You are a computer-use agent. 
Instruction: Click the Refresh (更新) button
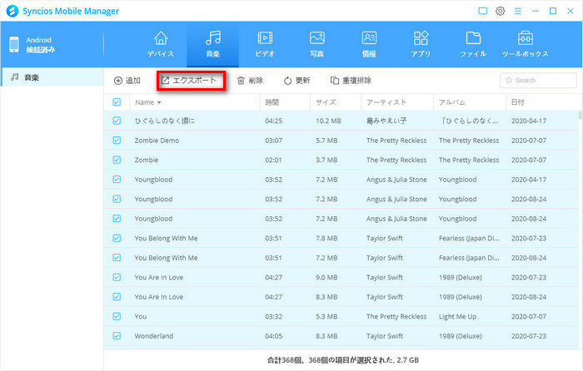pos(296,81)
